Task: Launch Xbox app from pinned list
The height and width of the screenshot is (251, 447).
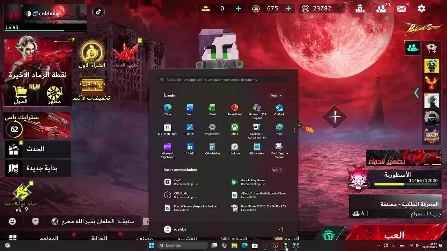Action: [235, 129]
